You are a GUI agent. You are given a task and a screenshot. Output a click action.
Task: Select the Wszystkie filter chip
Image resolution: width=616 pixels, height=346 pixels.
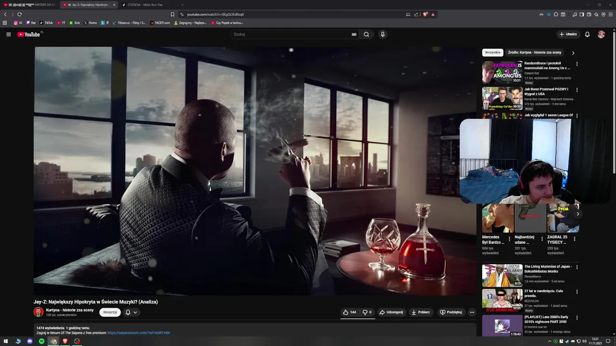click(493, 52)
